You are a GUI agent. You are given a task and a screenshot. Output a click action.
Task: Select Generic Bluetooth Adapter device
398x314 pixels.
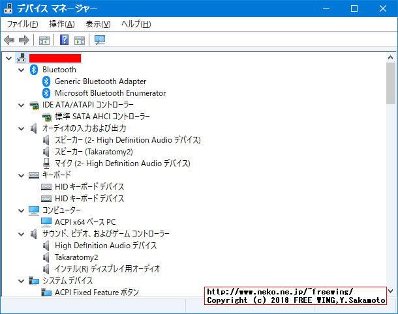100,81
